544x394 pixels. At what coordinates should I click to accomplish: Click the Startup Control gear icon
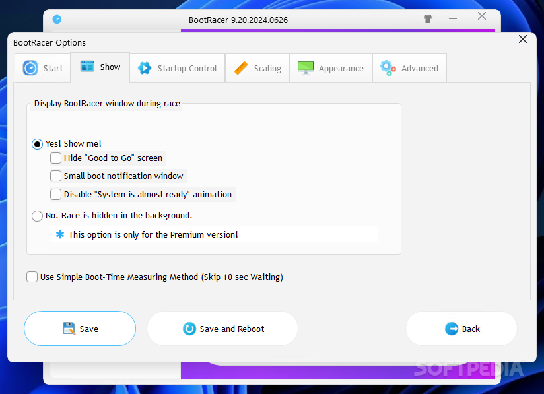[x=145, y=68]
